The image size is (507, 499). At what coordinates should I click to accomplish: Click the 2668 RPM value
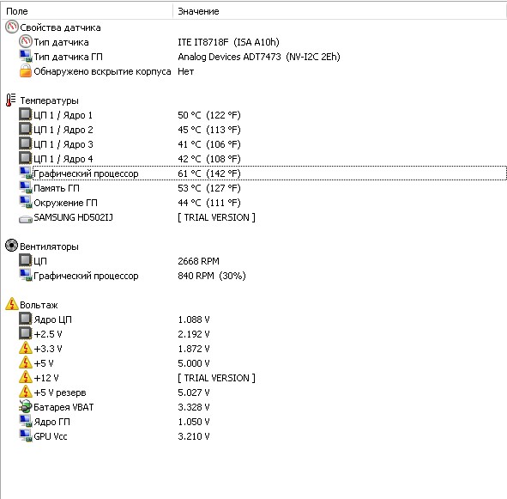pos(198,261)
